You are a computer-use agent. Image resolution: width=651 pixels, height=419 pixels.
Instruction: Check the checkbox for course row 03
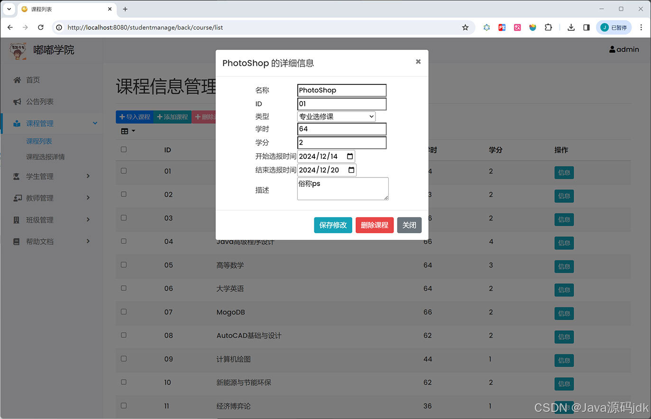(x=124, y=218)
